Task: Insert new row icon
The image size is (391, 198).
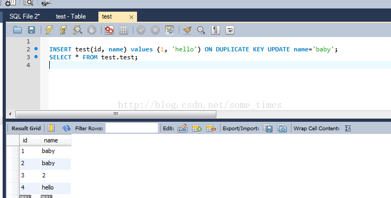Action: pyautogui.click(x=197, y=128)
